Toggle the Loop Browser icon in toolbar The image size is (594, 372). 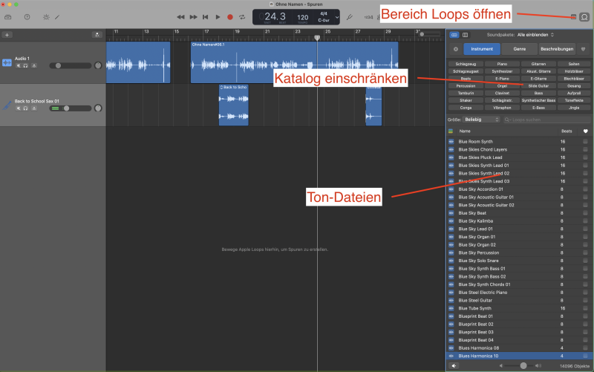pyautogui.click(x=584, y=17)
